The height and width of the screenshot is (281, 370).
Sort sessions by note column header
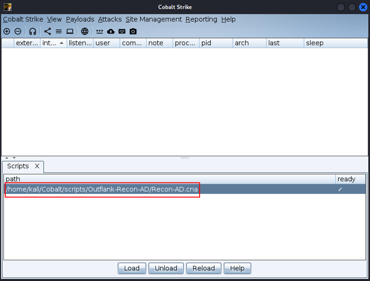pos(160,43)
